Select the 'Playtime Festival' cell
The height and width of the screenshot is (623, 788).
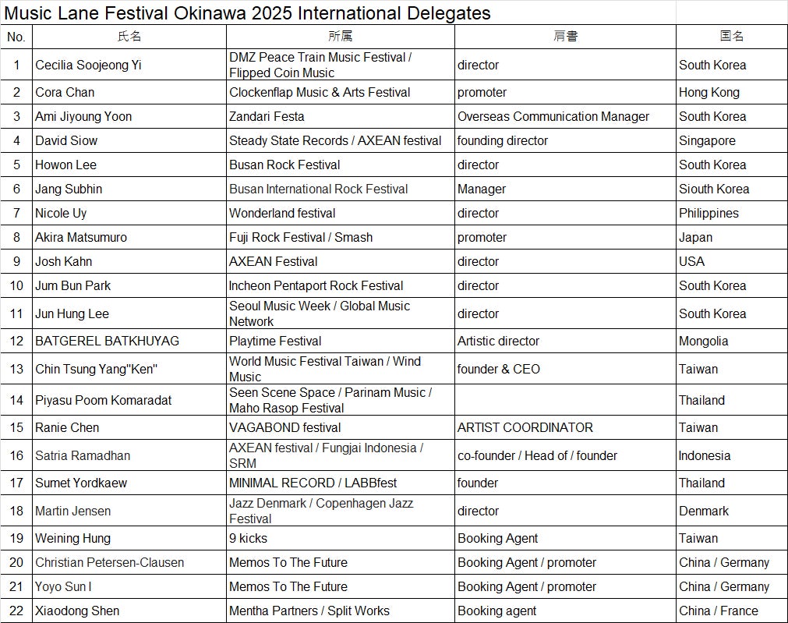click(341, 341)
